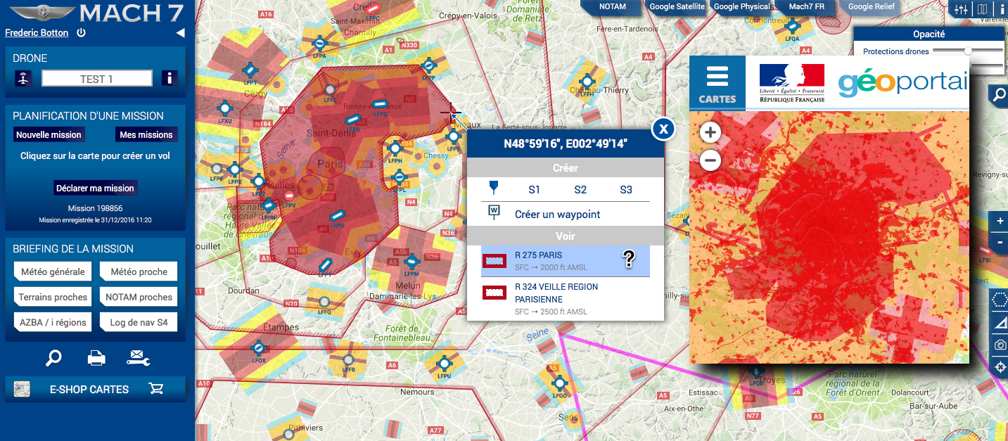Zoom out main map with minus button
The image size is (1008, 441).
point(1000,242)
